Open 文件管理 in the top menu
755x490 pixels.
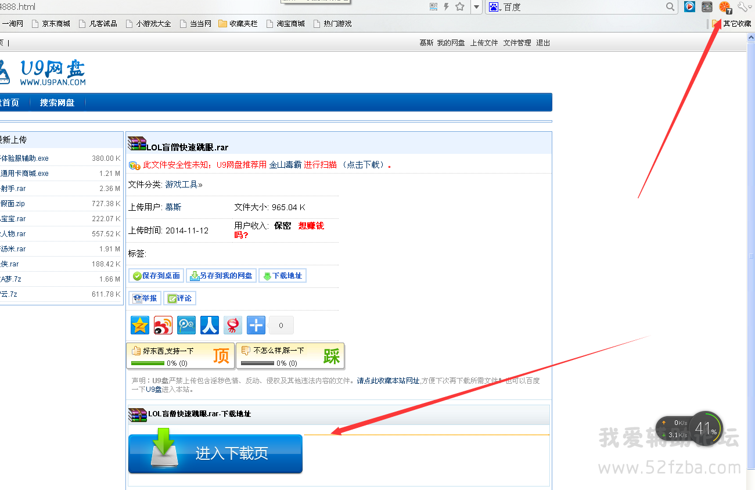pos(517,43)
